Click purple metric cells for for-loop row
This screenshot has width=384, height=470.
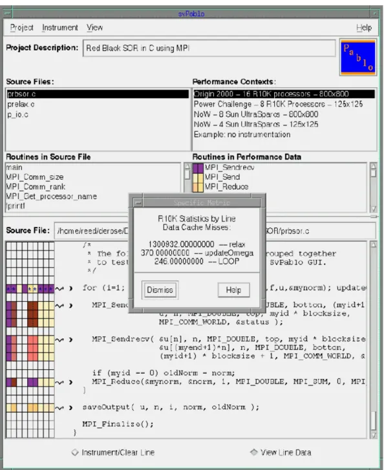30,289
